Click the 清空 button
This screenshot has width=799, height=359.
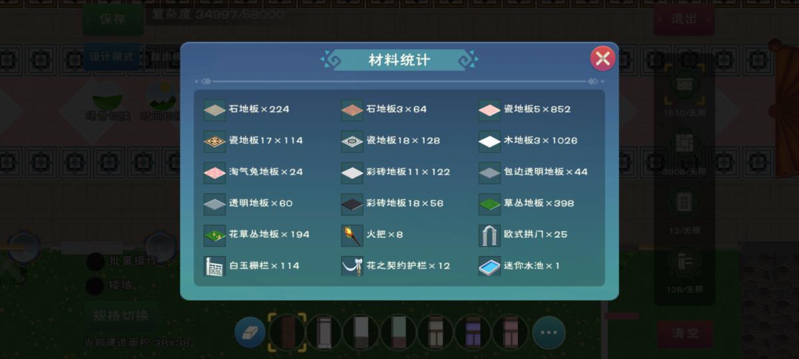click(x=685, y=334)
